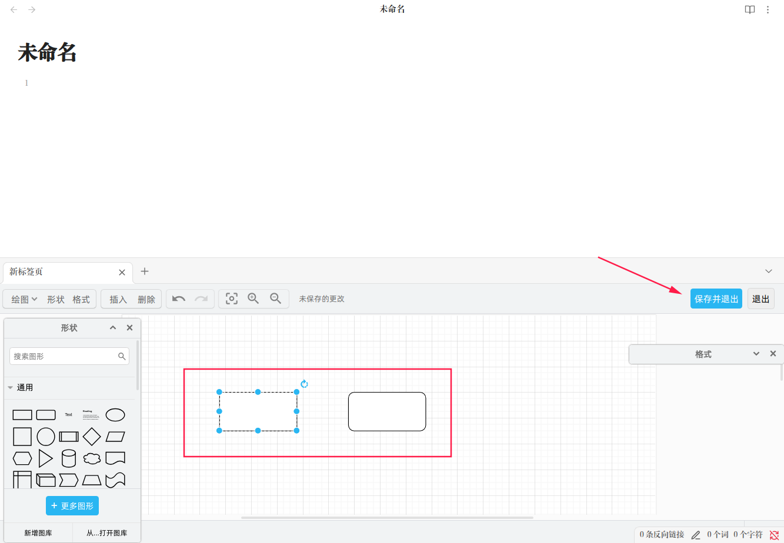Image resolution: width=784 pixels, height=543 pixels.
Task: Pick the diamond shape from the palette
Action: 92,437
